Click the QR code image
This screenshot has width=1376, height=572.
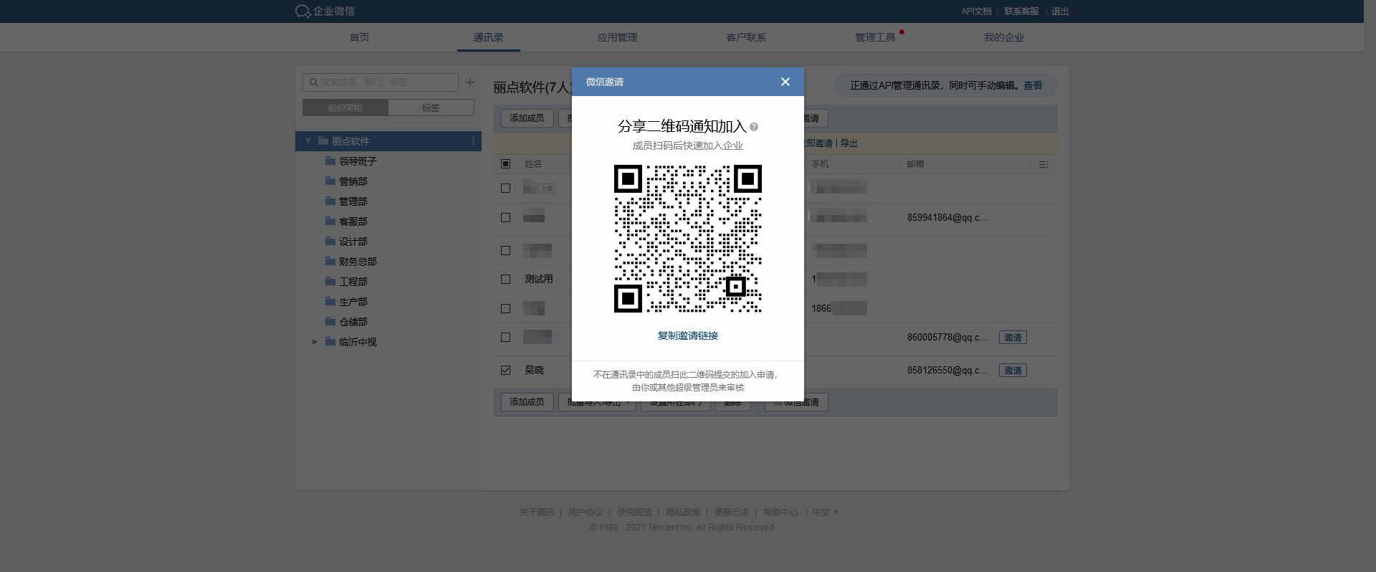coord(688,239)
